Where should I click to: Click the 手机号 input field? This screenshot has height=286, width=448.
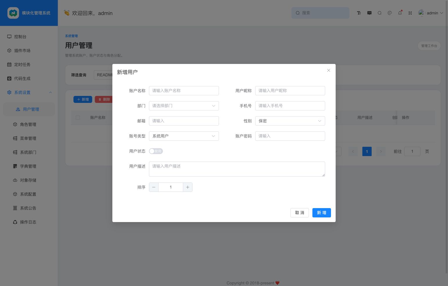[290, 106]
